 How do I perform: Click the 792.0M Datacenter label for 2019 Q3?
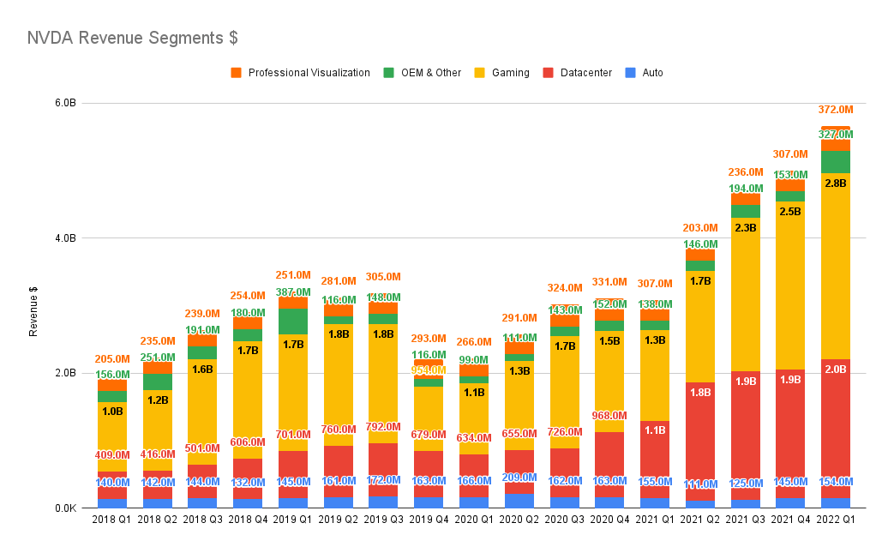click(x=383, y=427)
